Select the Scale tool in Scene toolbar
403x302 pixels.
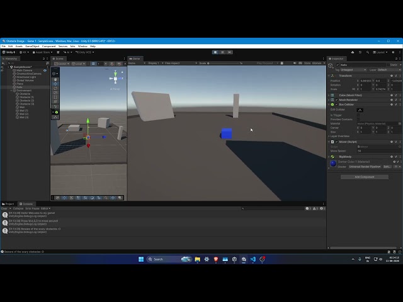[55, 92]
